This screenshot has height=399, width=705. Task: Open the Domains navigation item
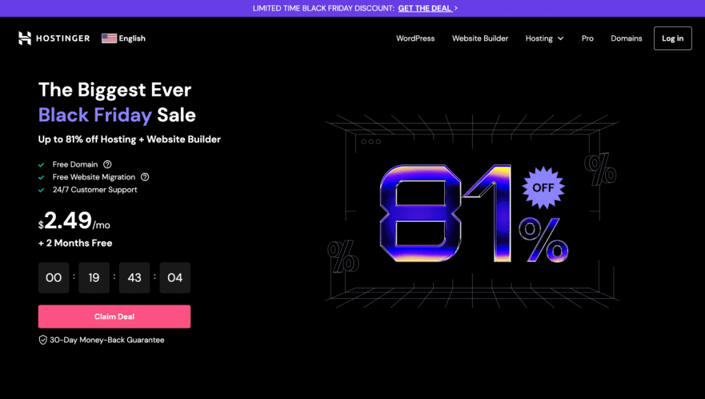(x=627, y=39)
